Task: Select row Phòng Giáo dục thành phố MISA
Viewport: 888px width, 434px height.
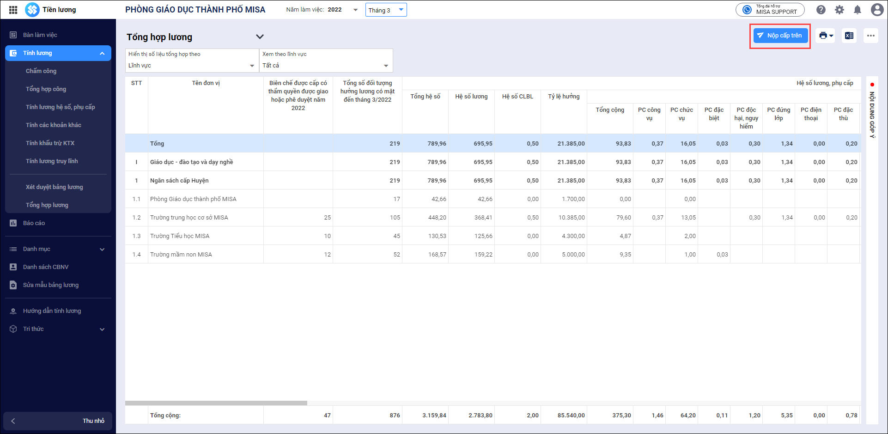Action: (x=493, y=199)
